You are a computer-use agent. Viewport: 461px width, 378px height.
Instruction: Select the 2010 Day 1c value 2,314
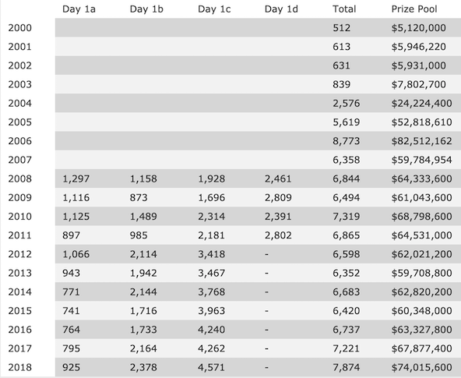pos(211,217)
